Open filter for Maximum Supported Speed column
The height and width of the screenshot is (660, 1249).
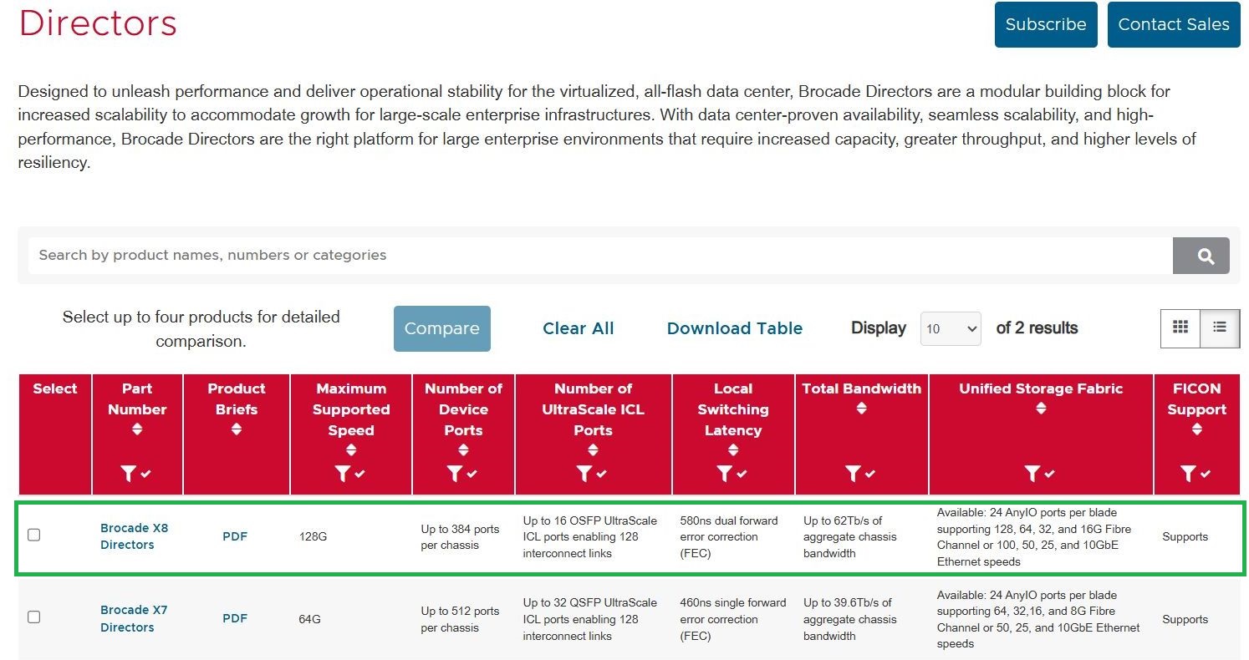click(343, 474)
